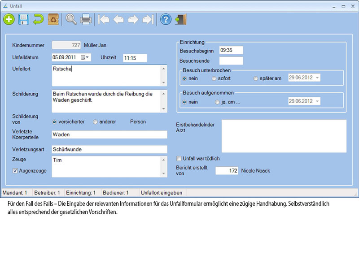Jump to the first record in the toolbar
The width and height of the screenshot is (359, 269).
[x=104, y=19]
